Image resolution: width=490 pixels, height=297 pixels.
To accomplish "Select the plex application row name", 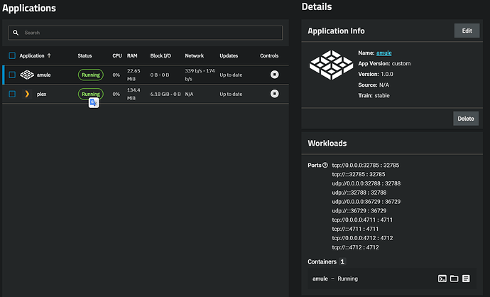I will point(42,94).
